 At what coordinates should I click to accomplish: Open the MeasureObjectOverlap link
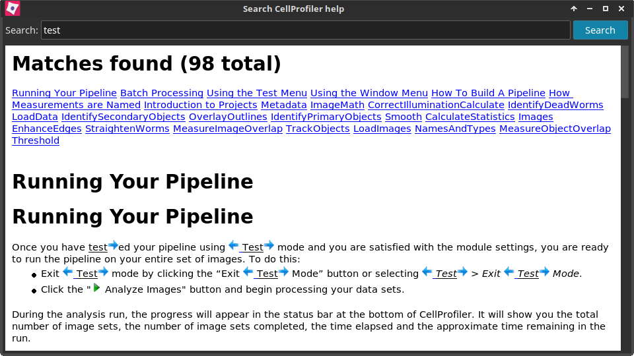pos(555,129)
